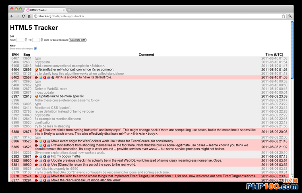The height and width of the screenshot is (193, 302).
Task: Click the Diff 'To' input field
Action: tap(36, 40)
